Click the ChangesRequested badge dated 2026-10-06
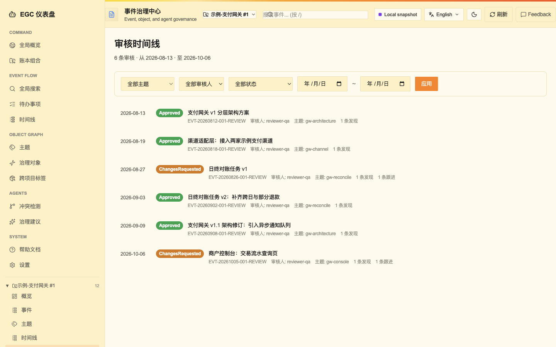This screenshot has width=556, height=347. [x=180, y=254]
